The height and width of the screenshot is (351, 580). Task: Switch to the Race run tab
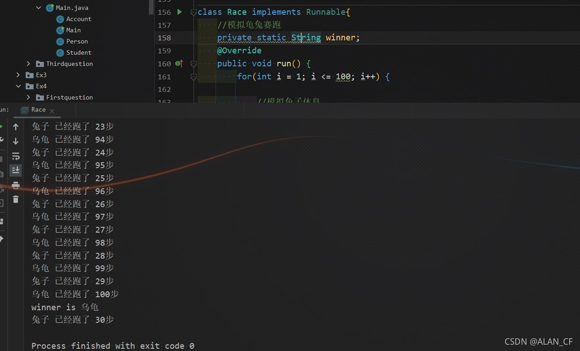(38, 110)
